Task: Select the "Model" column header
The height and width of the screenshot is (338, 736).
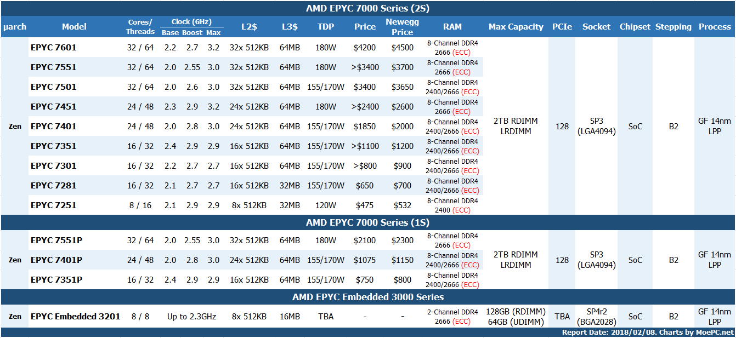Action: [x=74, y=27]
